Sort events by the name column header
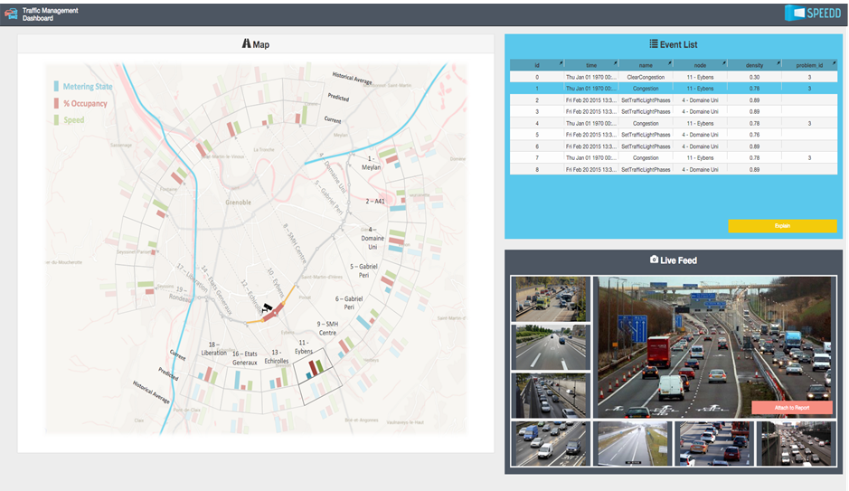 pyautogui.click(x=645, y=65)
